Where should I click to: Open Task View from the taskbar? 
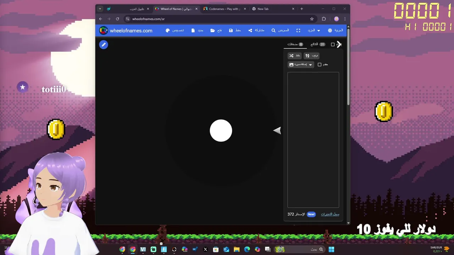268,249
